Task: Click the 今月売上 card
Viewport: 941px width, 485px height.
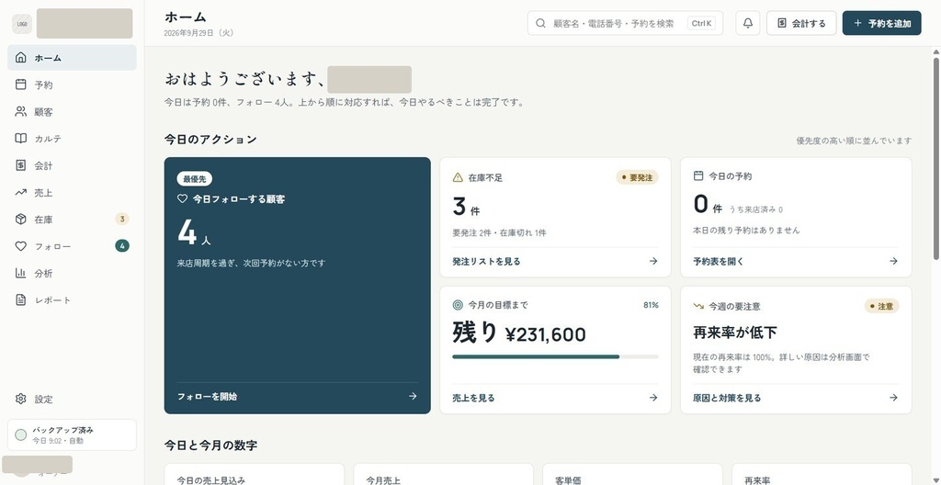Action: coord(443,474)
